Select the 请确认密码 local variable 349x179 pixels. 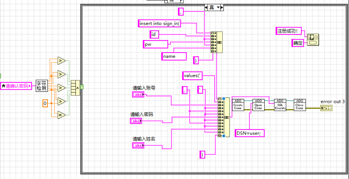pyautogui.click(x=16, y=86)
